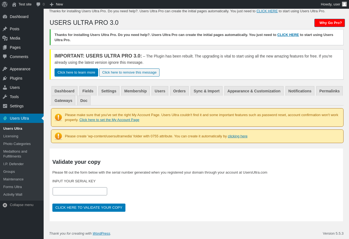Click the Comments speech bubble sidebar icon

coord(5,57)
